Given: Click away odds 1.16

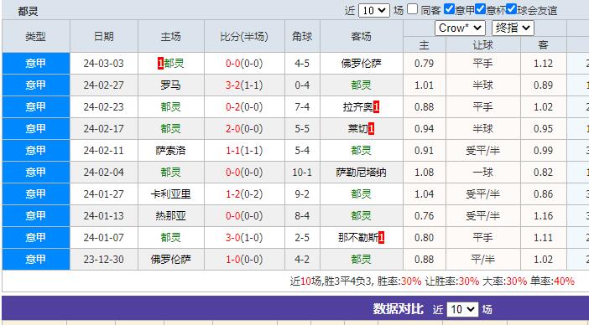Looking at the screenshot, I should (543, 215).
